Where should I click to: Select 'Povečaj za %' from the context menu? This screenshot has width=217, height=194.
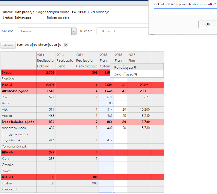tap(125, 68)
